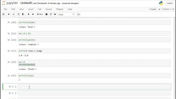Image resolution: width=176 pixels, height=99 pixels.
Task: Click the pencil edit mode indicator
Action: click(159, 9)
